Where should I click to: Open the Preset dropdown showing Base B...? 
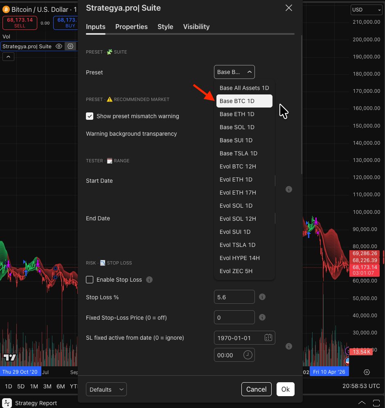pyautogui.click(x=234, y=72)
